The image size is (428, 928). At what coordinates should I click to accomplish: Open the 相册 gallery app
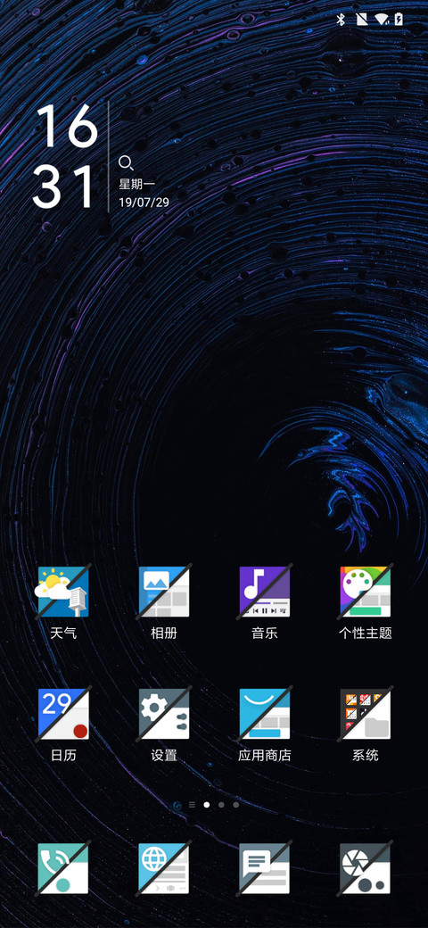click(x=164, y=592)
